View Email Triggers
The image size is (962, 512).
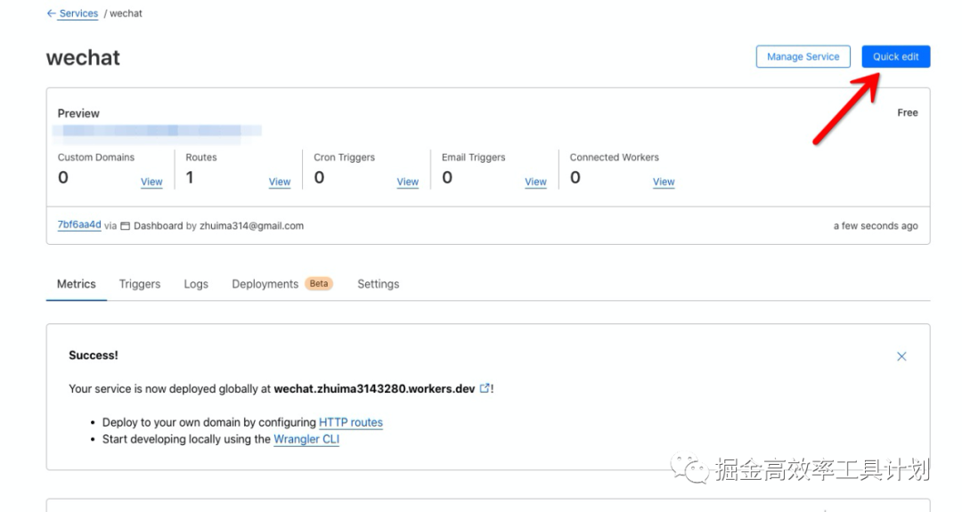(x=535, y=182)
